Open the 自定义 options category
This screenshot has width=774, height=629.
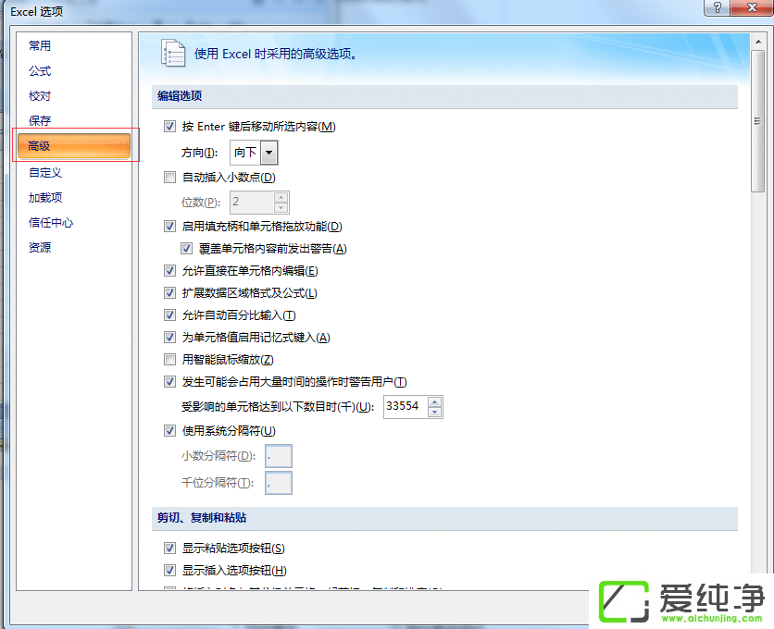(x=45, y=173)
